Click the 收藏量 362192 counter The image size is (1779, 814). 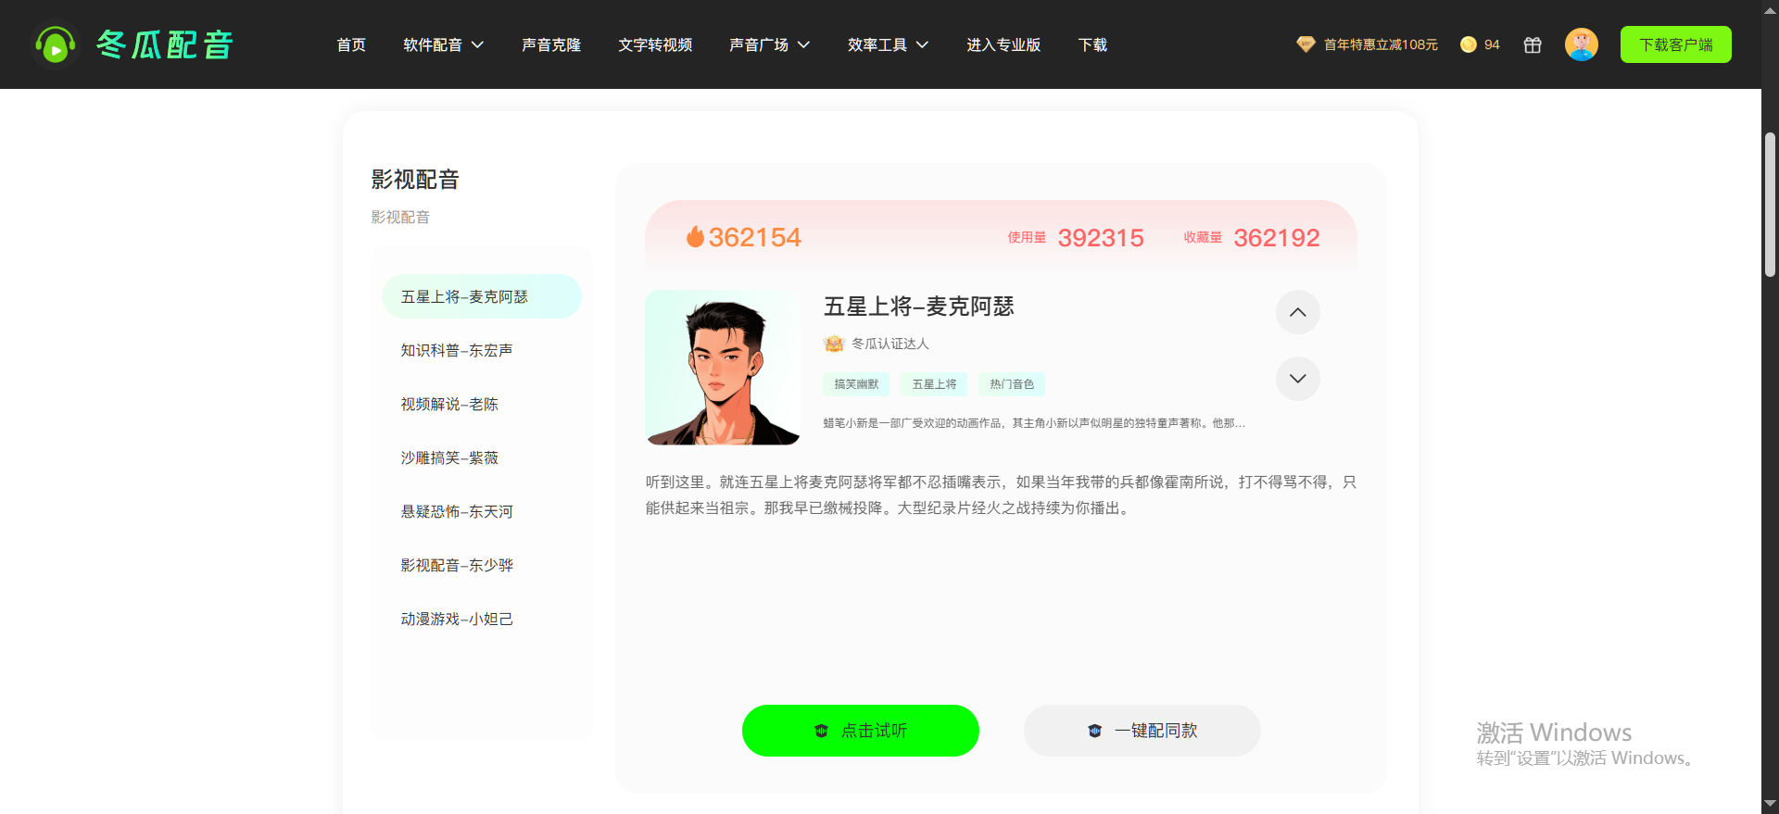point(1252,238)
